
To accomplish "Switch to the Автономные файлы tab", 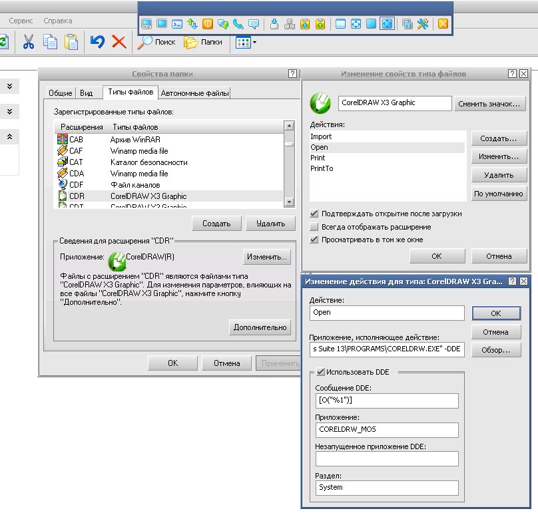I will pos(194,93).
